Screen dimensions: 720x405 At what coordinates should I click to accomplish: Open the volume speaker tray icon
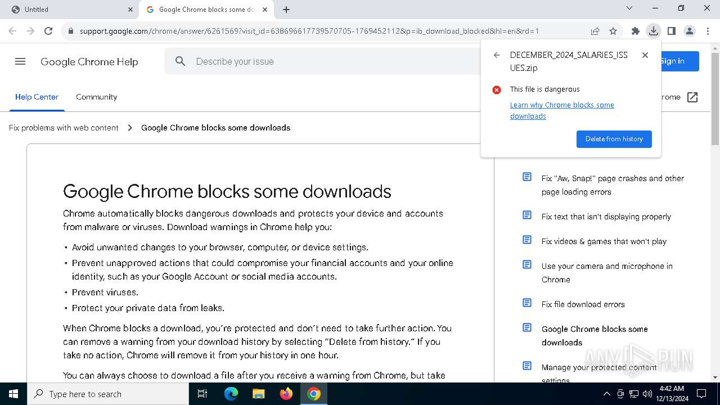point(647,394)
